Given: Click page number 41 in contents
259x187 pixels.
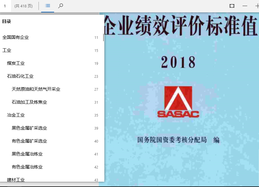Looking at the screenshot, I should (96, 154).
